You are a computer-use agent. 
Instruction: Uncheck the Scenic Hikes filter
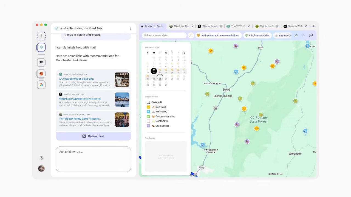(x=148, y=126)
